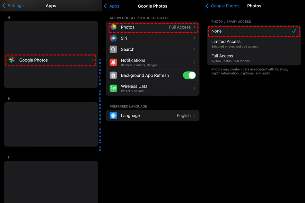Open Notifications settings chevron
The height and width of the screenshot is (203, 305).
194,62
